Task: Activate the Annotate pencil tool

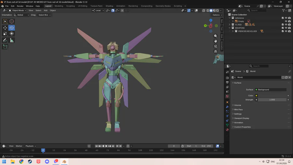Action: [5, 40]
